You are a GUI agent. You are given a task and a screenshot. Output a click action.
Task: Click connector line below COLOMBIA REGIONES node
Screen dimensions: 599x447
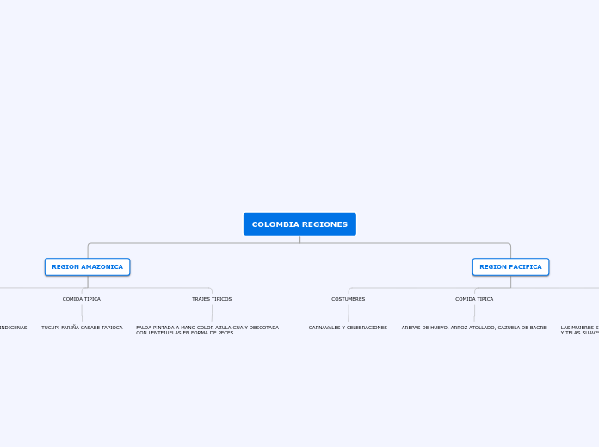(299, 240)
